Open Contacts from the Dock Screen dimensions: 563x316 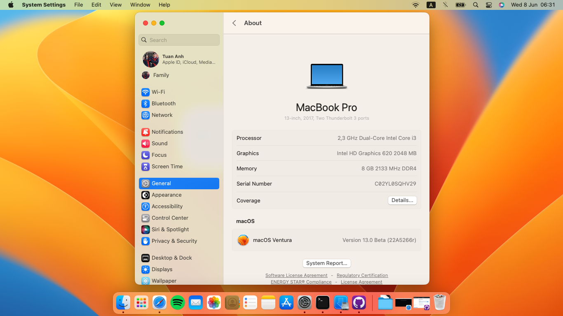232,303
